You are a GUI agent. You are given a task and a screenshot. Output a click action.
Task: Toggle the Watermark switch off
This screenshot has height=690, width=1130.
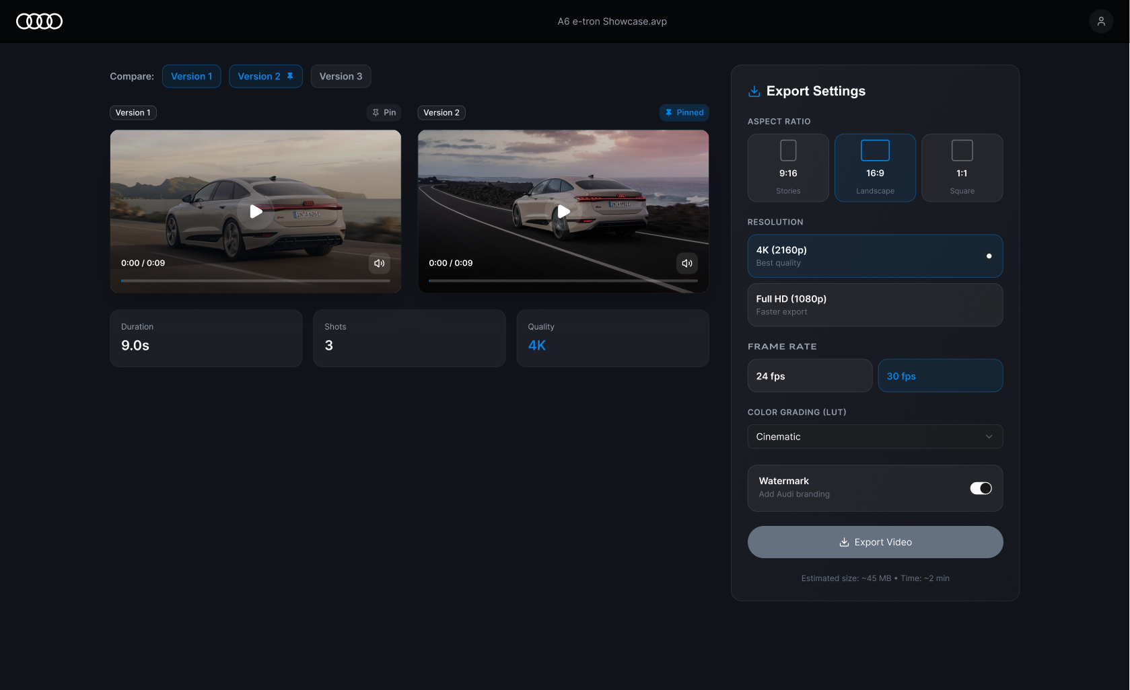point(981,488)
